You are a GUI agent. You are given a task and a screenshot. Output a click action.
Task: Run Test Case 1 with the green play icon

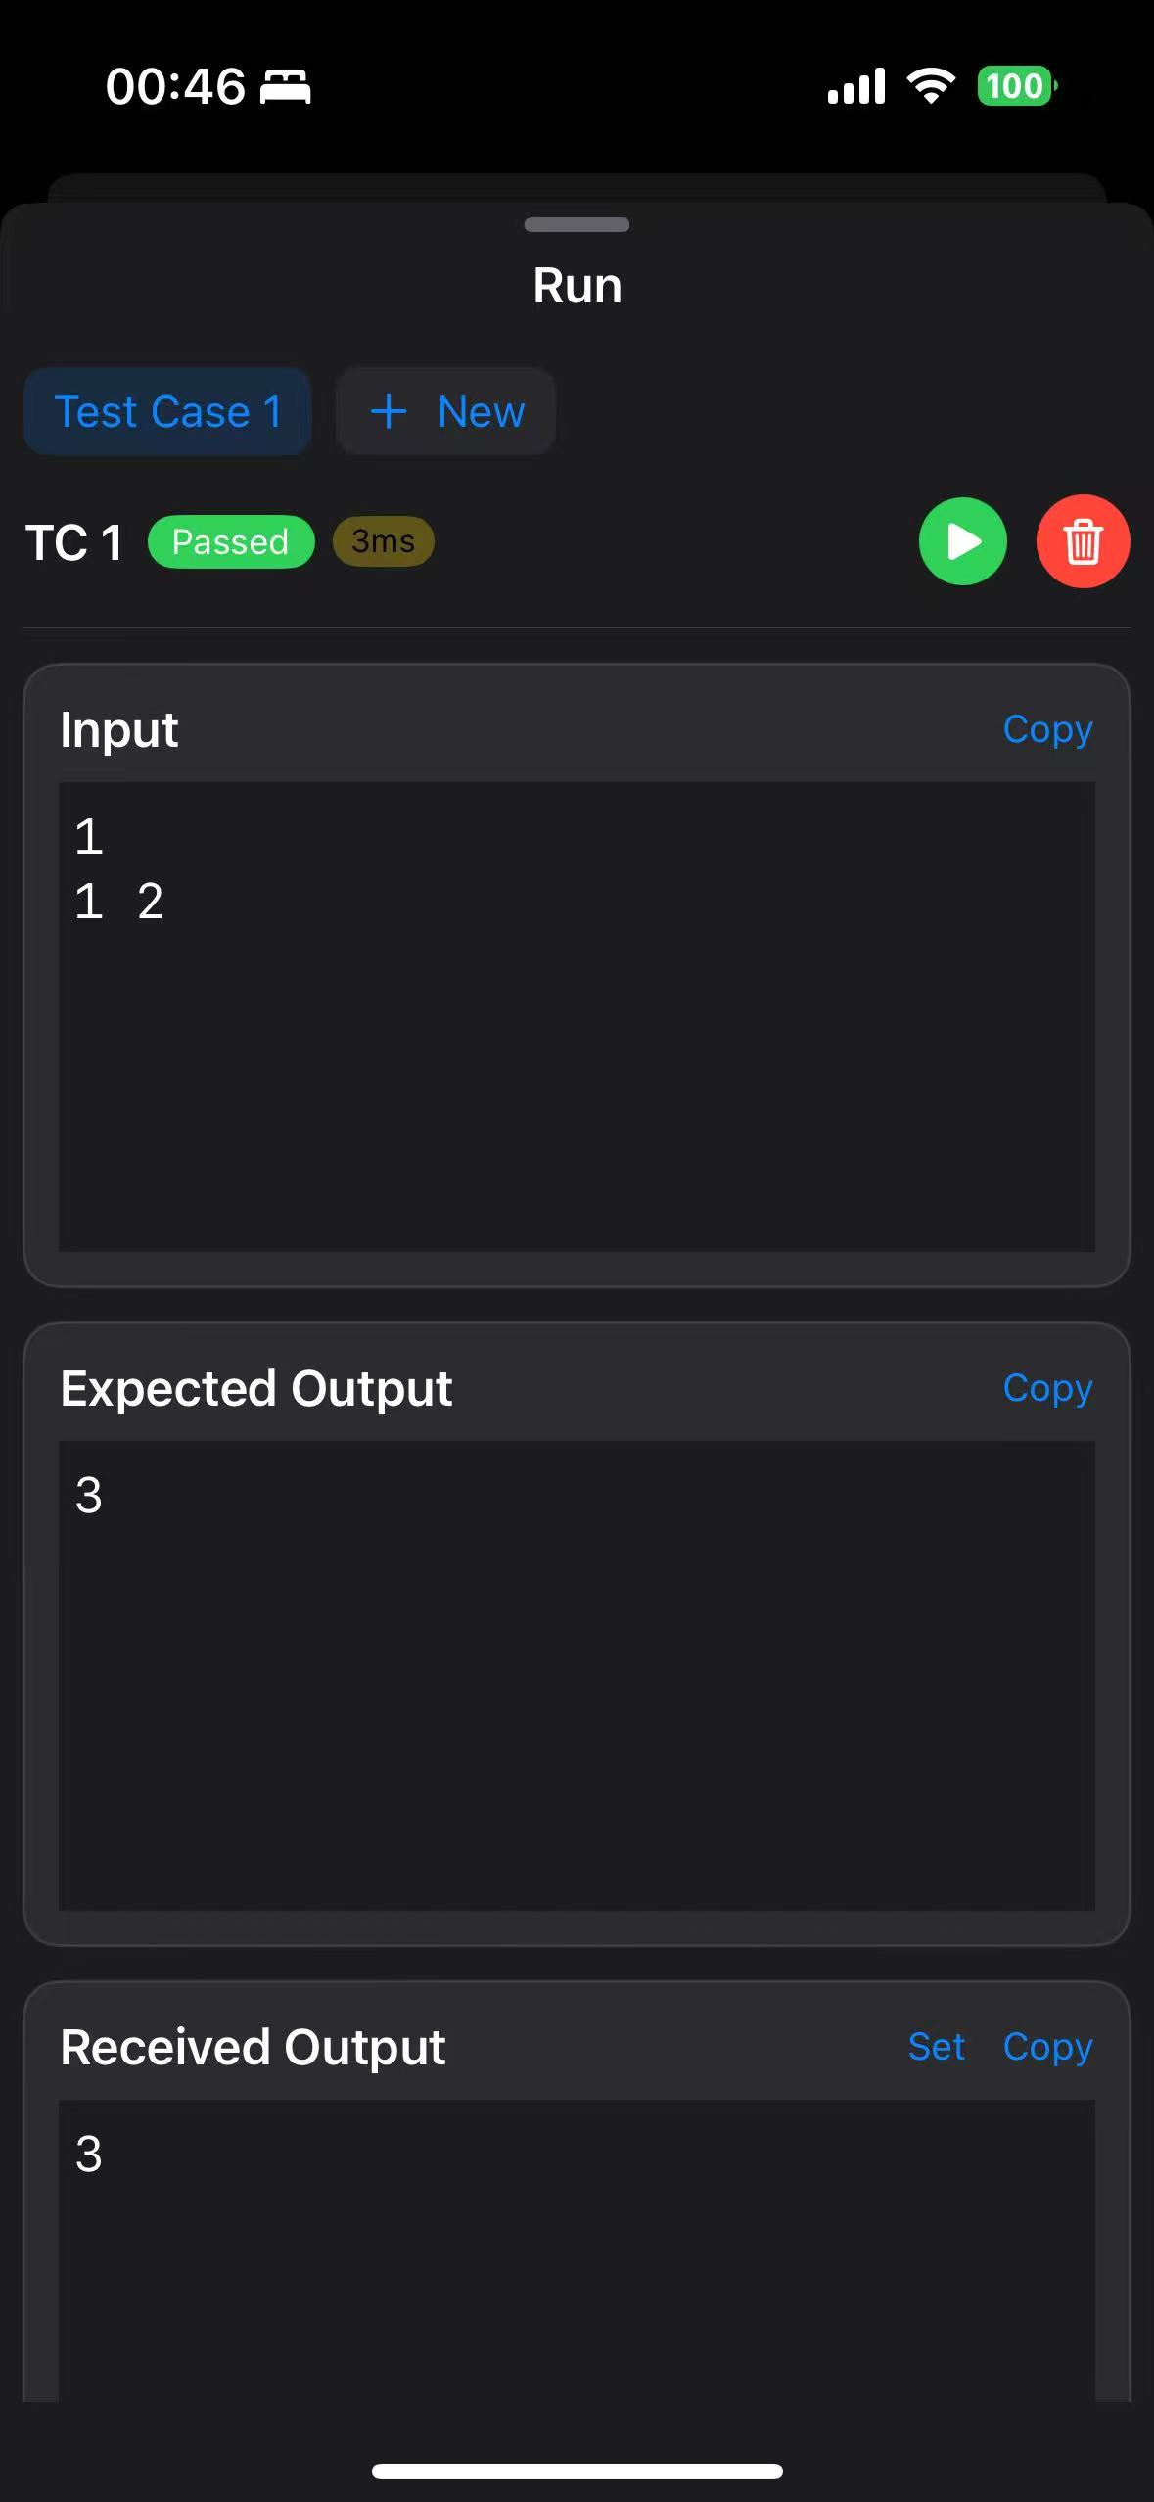coord(962,541)
